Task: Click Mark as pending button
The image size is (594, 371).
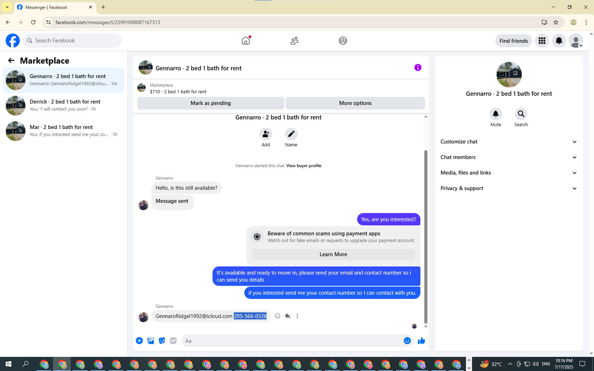Action: (x=211, y=103)
